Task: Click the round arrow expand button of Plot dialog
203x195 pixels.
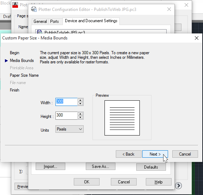Action: pos(178,186)
